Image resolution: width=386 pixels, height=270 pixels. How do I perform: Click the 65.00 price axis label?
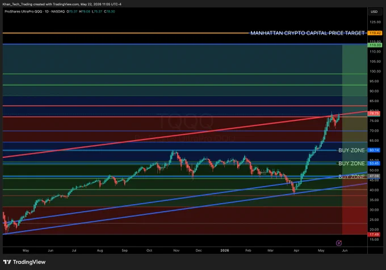click(x=375, y=141)
